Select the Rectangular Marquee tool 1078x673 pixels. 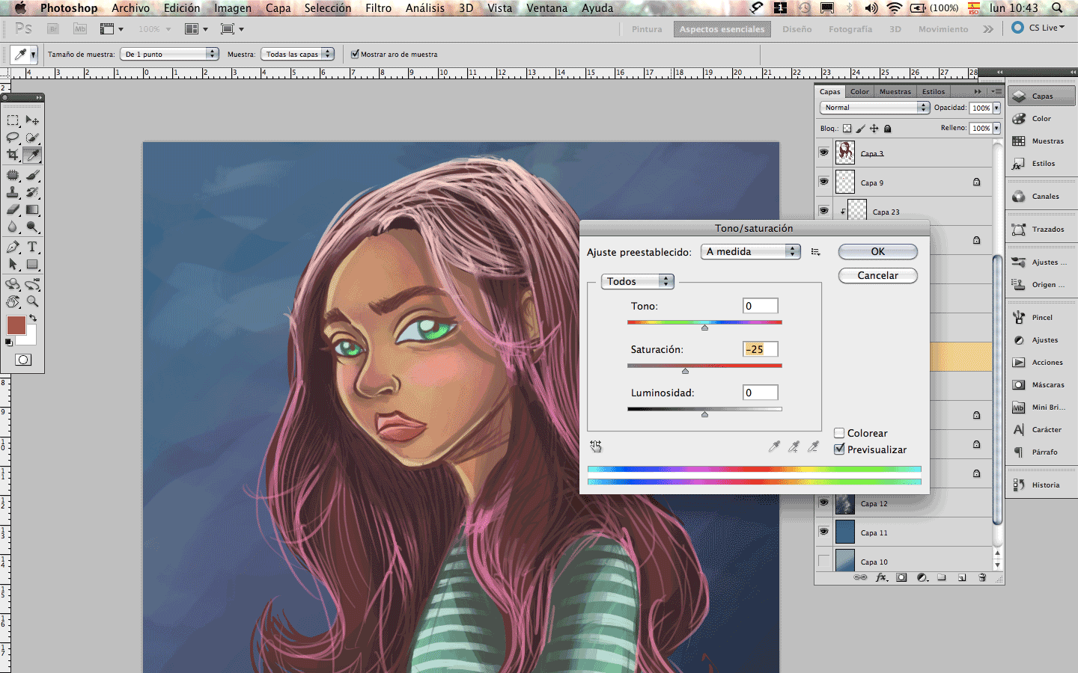tap(13, 120)
